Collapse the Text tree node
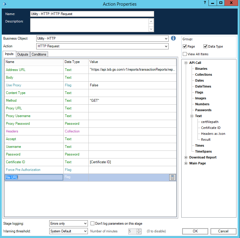Viewport: 240px width, 238px height. (x=192, y=116)
